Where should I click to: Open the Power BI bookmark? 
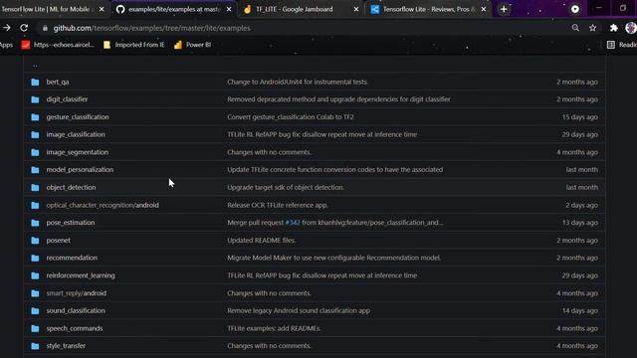(x=192, y=45)
